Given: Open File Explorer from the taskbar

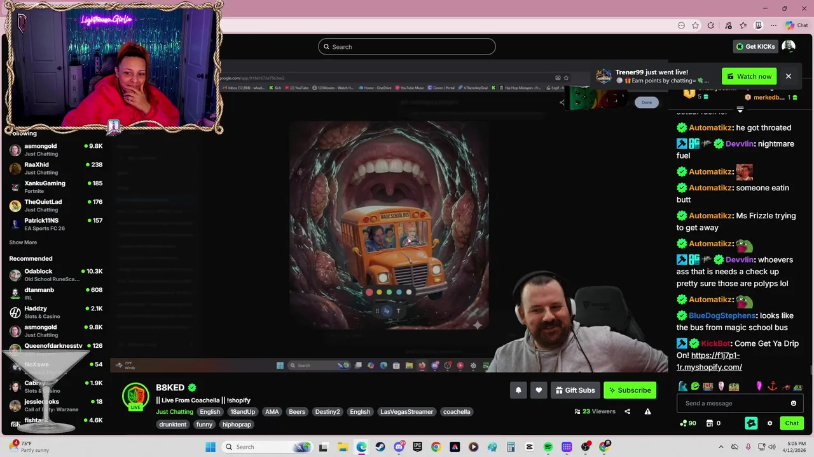Looking at the screenshot, I should coord(342,447).
